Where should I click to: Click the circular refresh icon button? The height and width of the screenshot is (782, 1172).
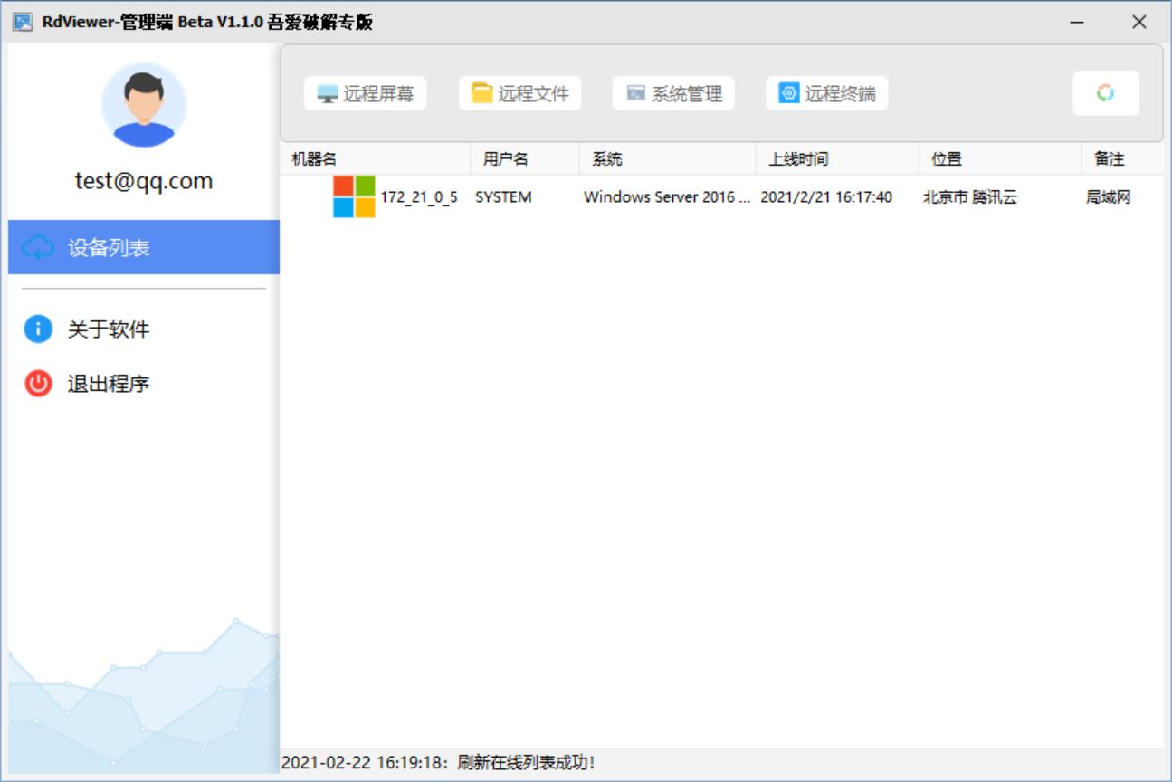point(1105,93)
